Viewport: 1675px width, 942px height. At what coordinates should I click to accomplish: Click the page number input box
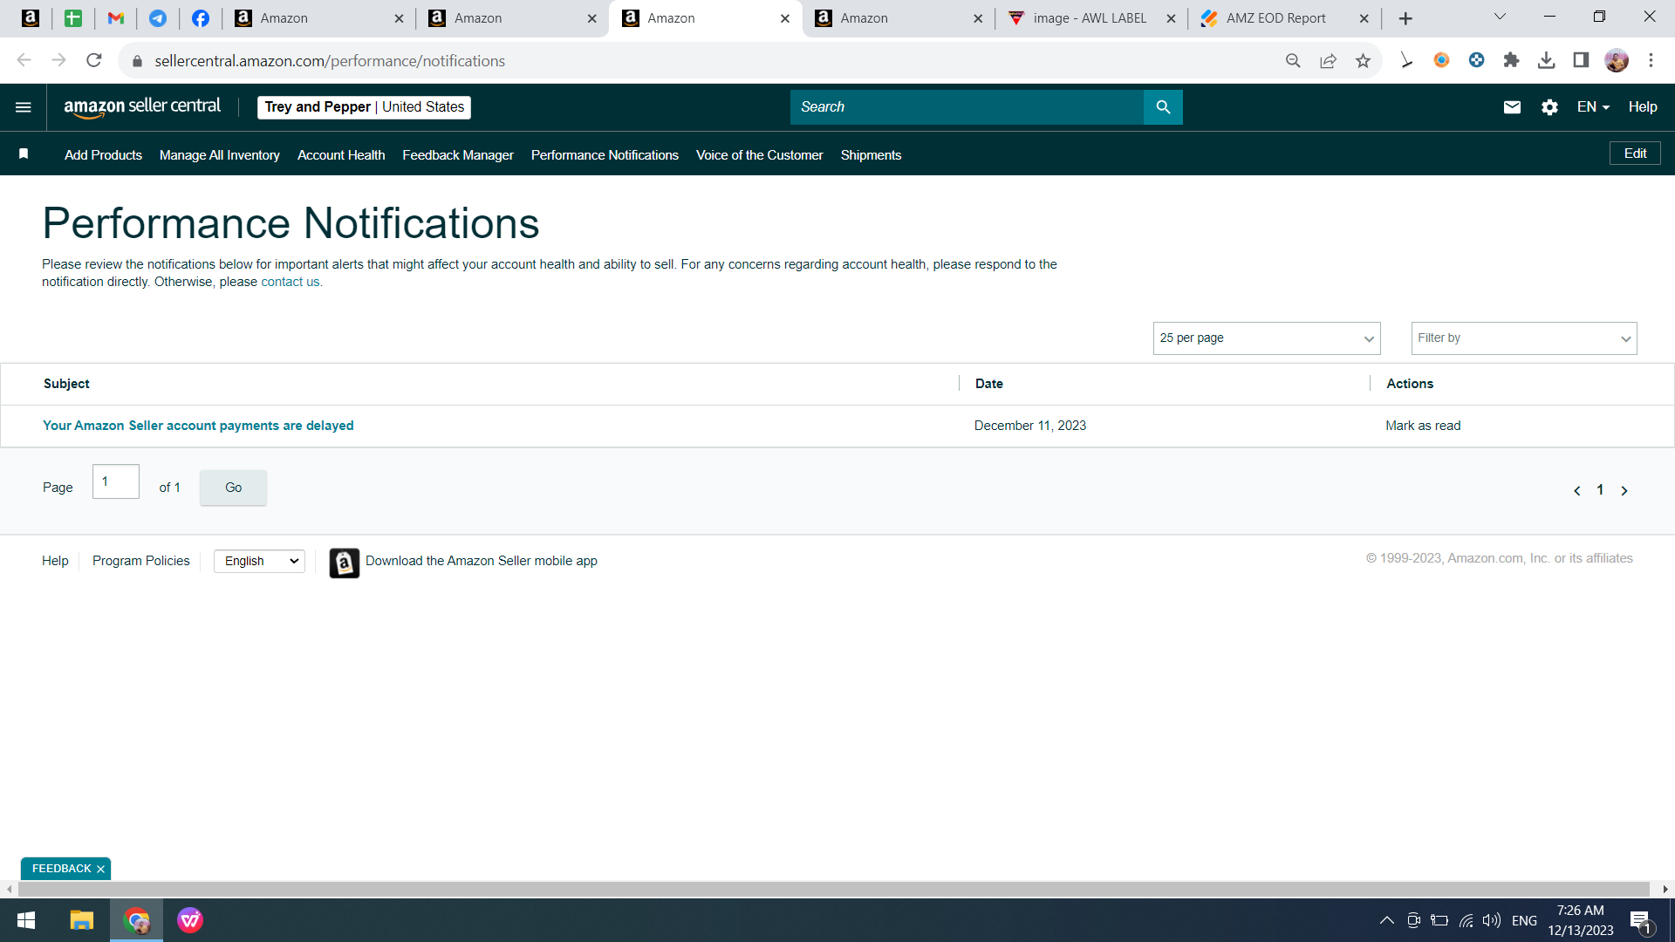pos(116,481)
